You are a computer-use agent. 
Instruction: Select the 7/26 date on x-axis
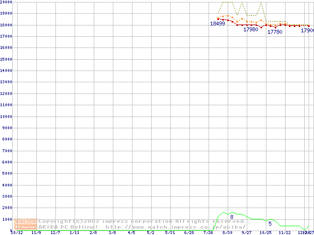point(209,233)
